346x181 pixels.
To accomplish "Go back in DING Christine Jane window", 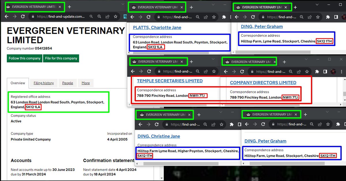I will pyautogui.click(x=140, y=124).
